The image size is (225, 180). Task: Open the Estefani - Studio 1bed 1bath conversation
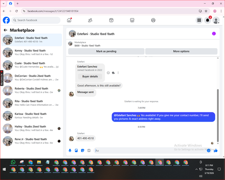coord(31,40)
